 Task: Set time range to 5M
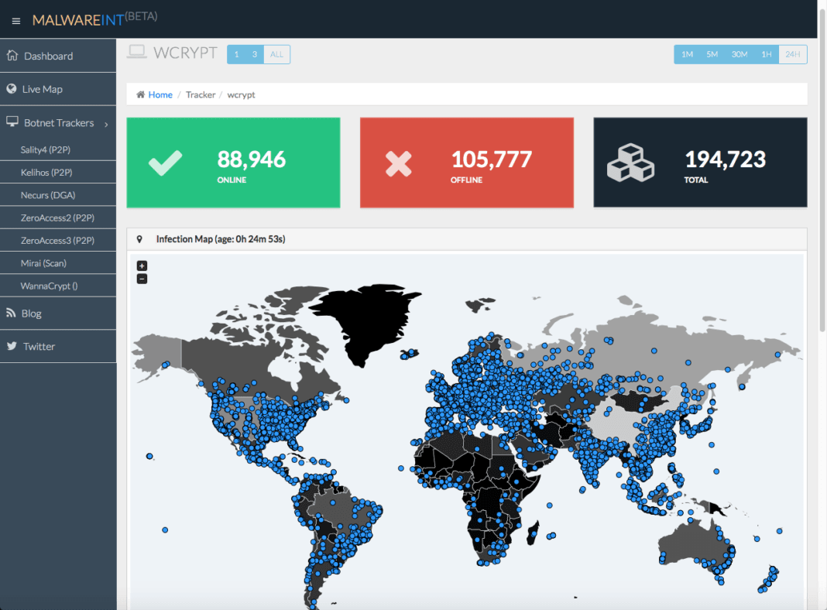(x=712, y=54)
